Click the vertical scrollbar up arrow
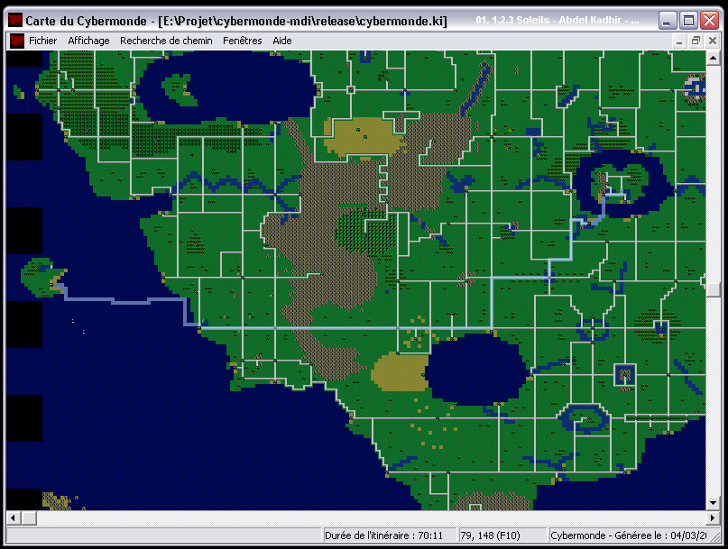 pos(714,58)
